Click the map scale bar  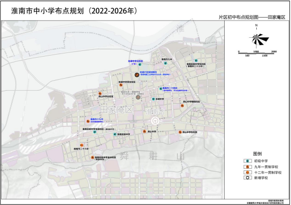click(x=256, y=53)
